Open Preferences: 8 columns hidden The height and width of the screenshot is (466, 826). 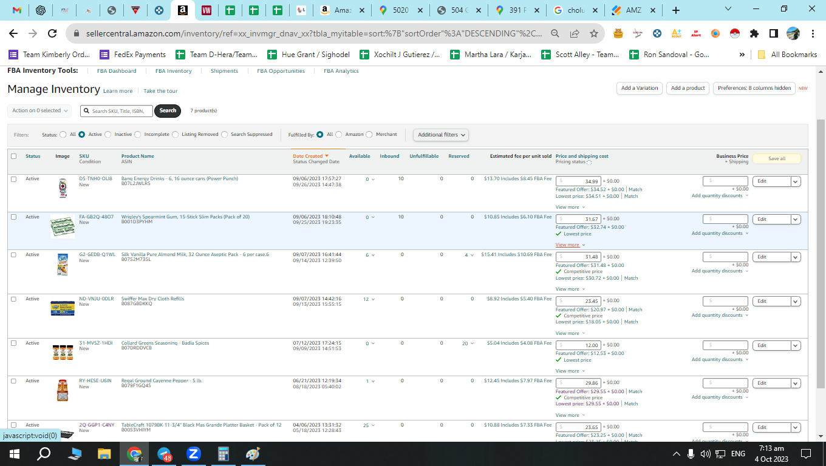754,88
